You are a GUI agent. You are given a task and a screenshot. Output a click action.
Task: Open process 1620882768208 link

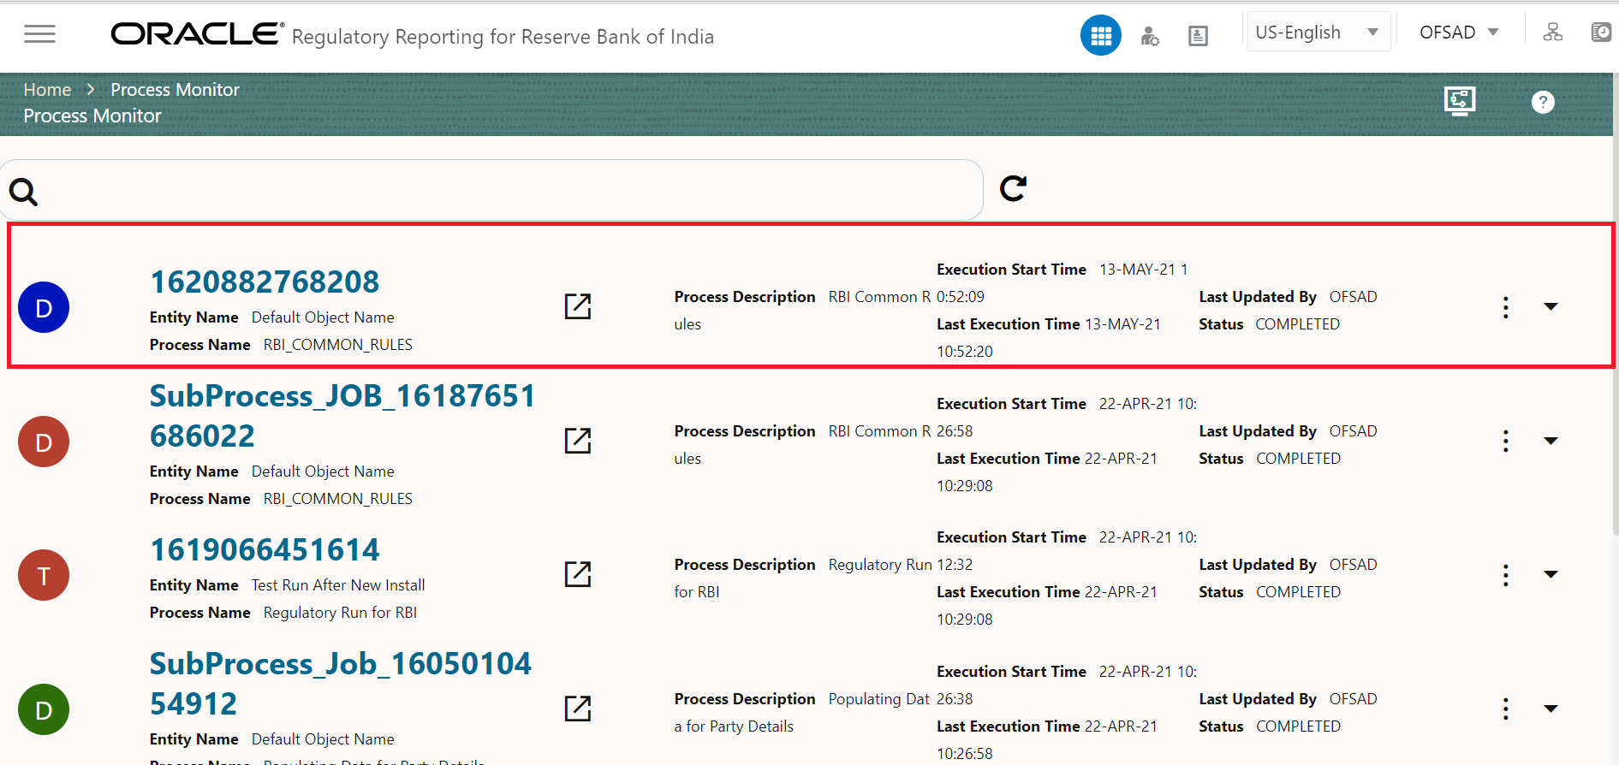(x=265, y=282)
